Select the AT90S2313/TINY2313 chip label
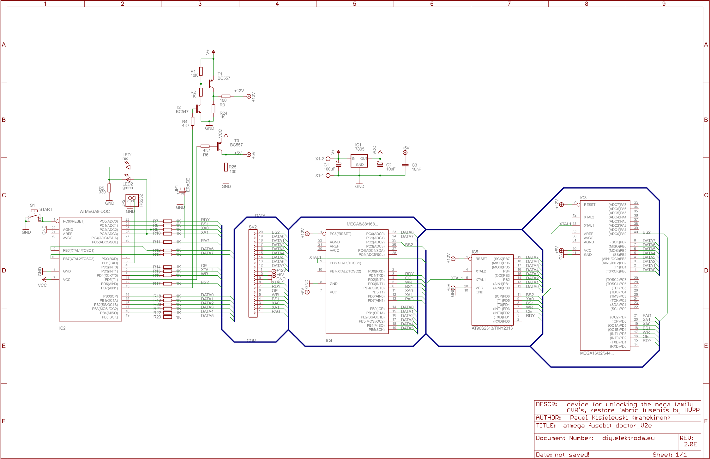This screenshot has height=459, width=710. (x=492, y=328)
